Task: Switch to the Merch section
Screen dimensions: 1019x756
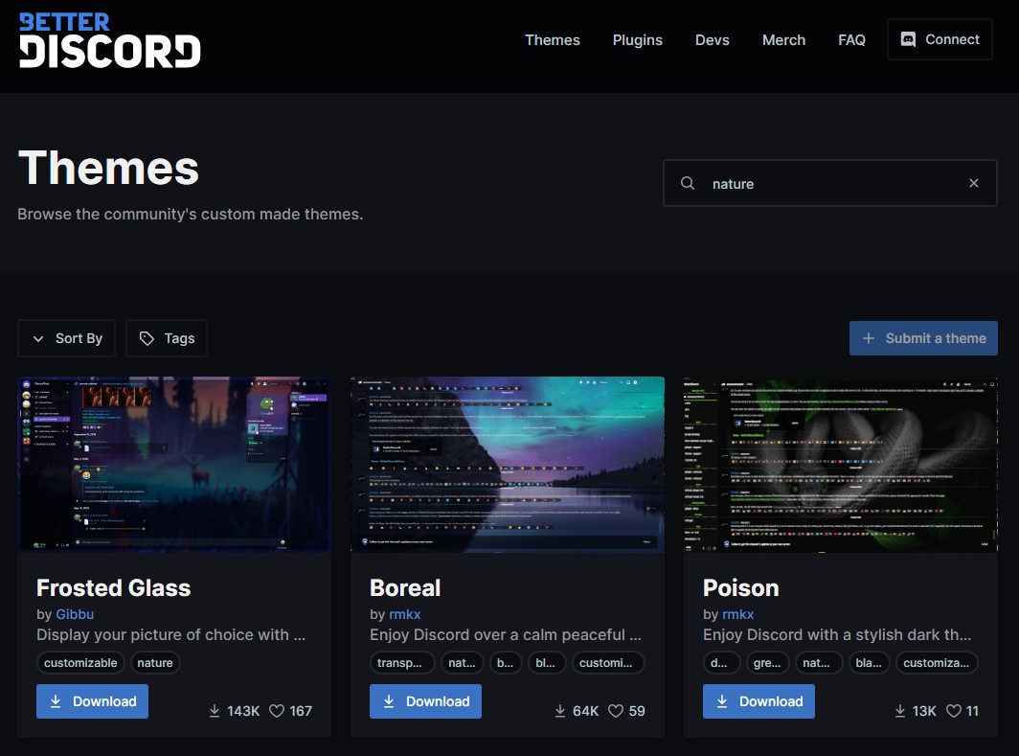Action: click(x=783, y=40)
